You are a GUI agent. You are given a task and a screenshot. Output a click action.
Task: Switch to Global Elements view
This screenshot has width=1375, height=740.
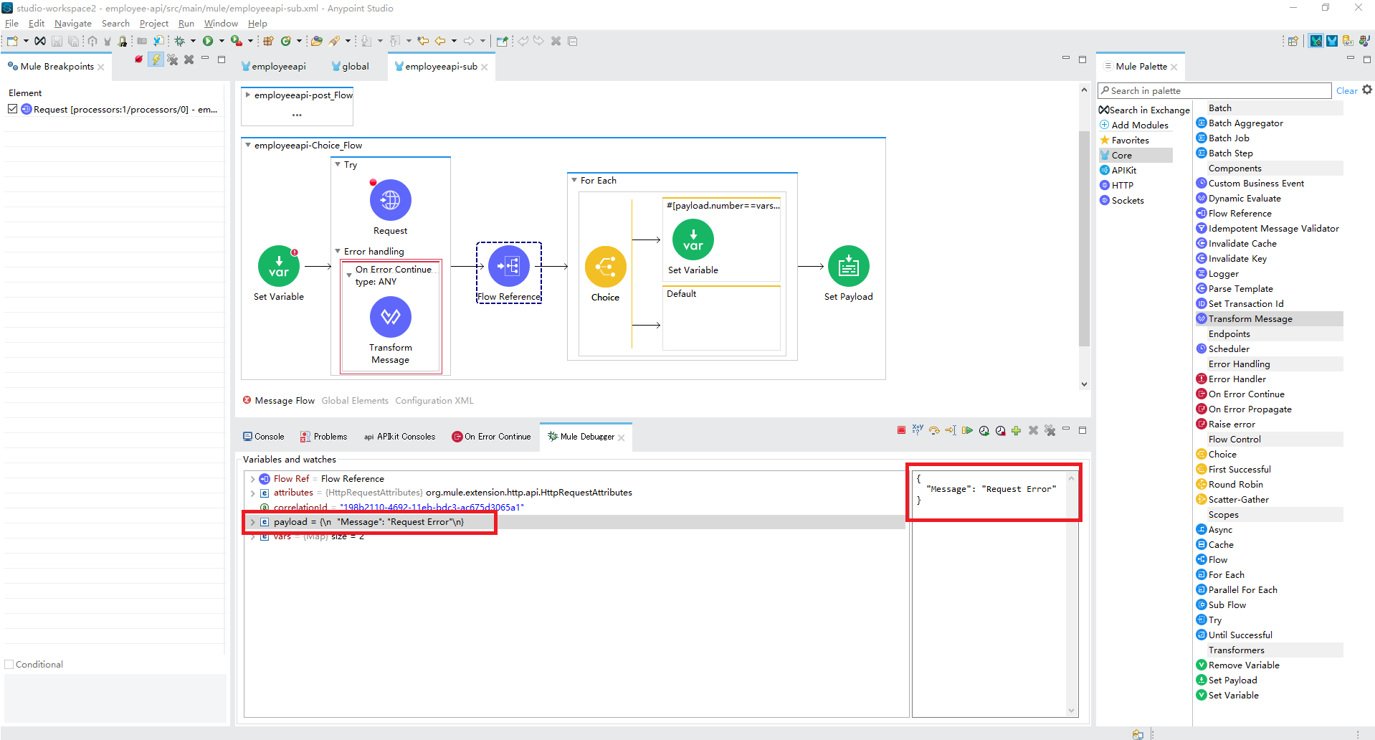355,401
